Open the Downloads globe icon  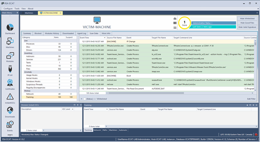10,110
